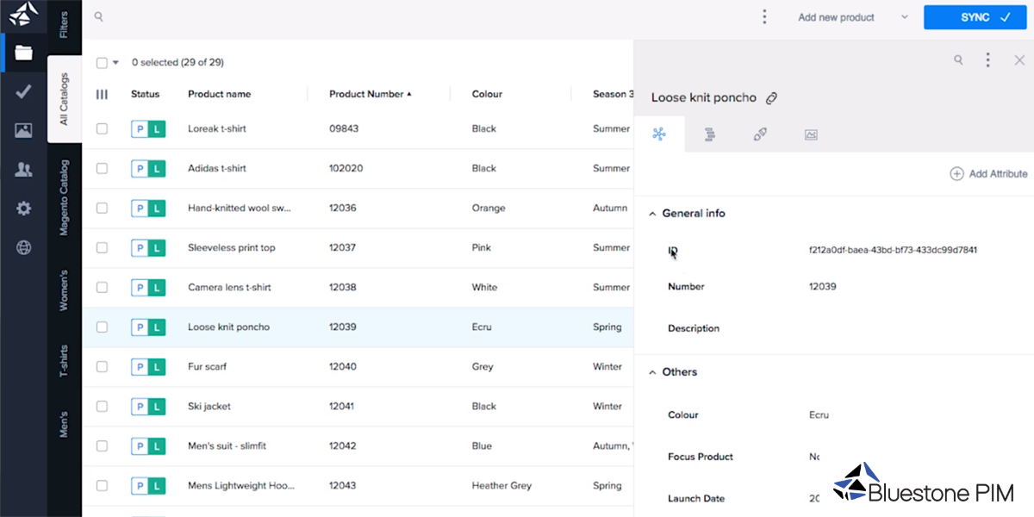Collapse the Others section
The width and height of the screenshot is (1034, 517).
[652, 372]
